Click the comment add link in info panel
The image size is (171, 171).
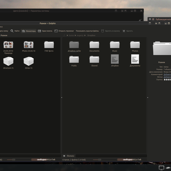tap(167, 74)
